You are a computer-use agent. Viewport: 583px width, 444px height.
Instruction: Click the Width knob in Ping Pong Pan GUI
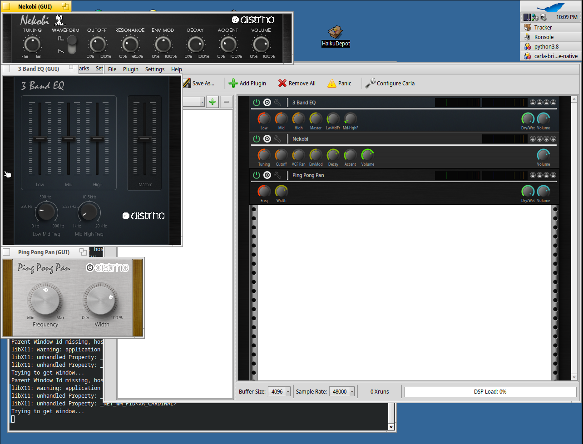coord(101,300)
